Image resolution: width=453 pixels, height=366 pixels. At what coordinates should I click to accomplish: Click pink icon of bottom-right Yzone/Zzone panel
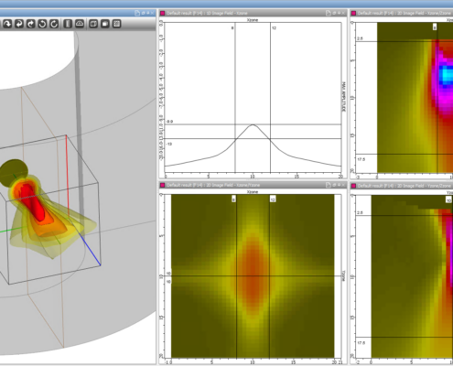(353, 186)
